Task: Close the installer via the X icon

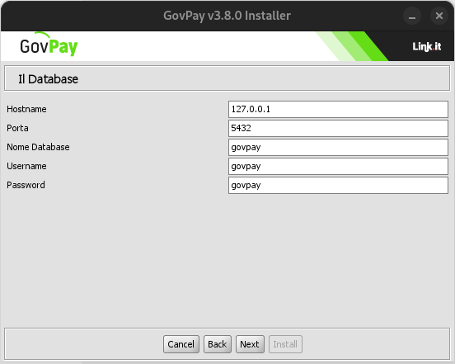Action: click(x=439, y=16)
